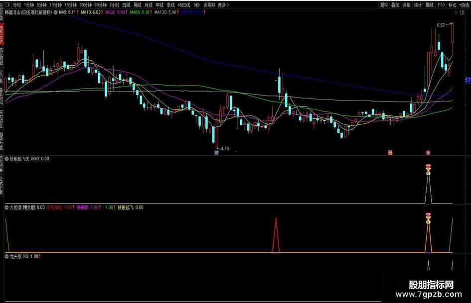Viewport: 471px width, 303px height.
Task: Click the 涨 marker below the chart
Action: [x=428, y=152]
